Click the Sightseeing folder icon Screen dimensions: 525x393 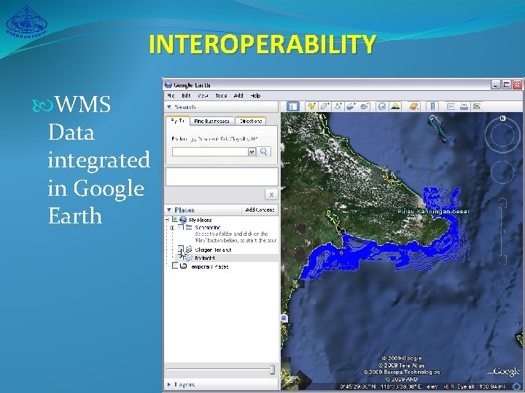tap(189, 228)
